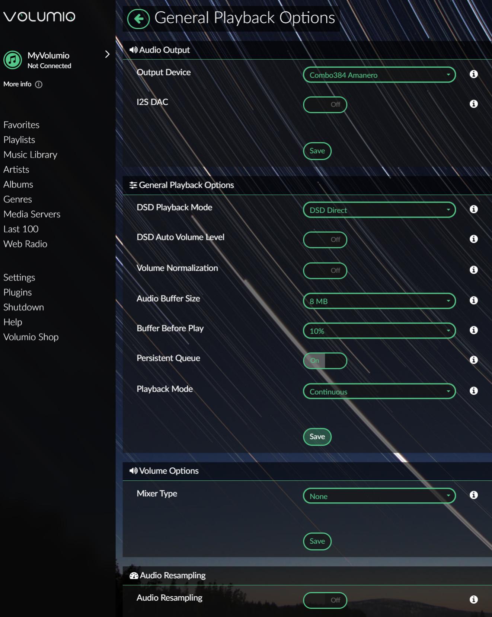Enable the Audio Resampling switch

tap(325, 600)
